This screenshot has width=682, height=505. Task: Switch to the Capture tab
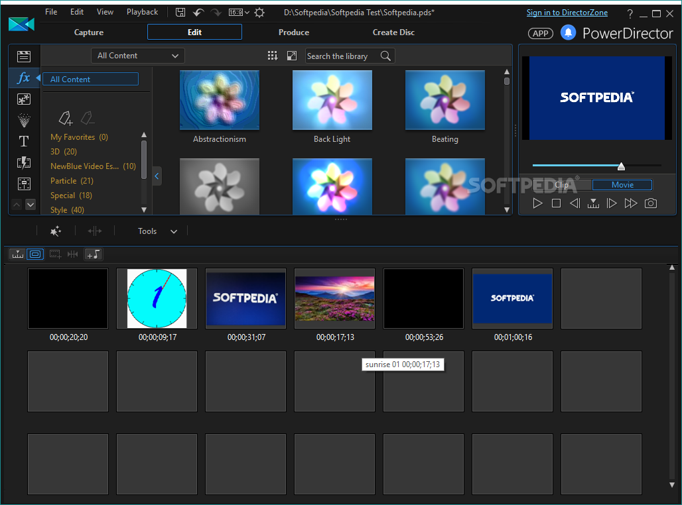(x=89, y=32)
